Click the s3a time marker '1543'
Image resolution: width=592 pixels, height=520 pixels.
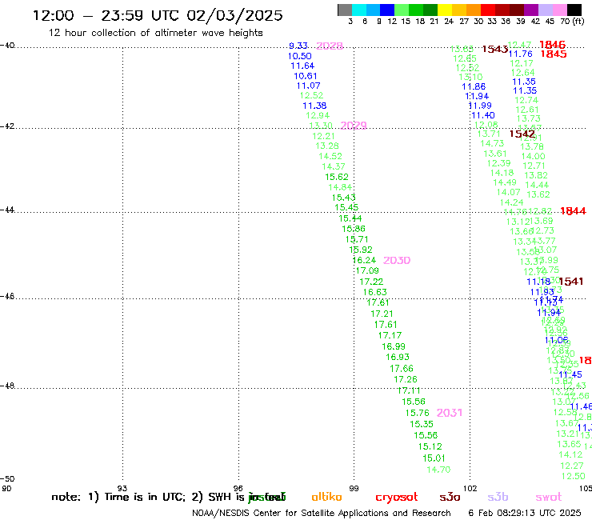point(495,50)
